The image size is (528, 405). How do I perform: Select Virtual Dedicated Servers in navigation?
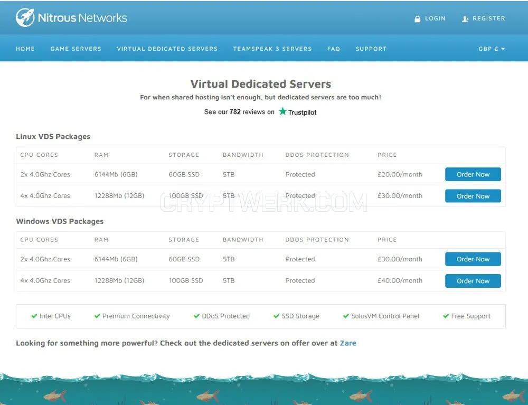[167, 49]
